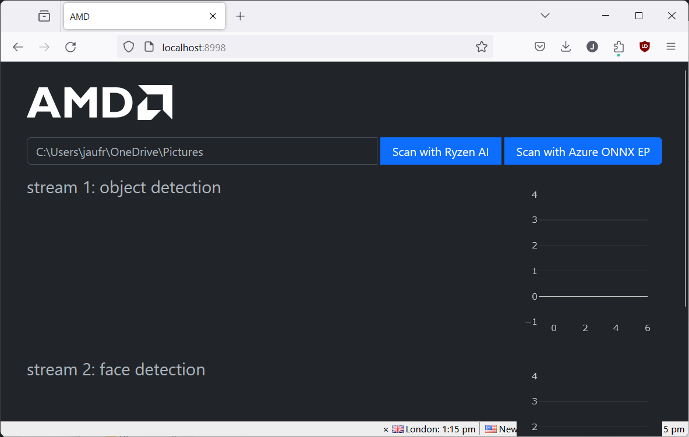
Task: Click the page vertical scrollbar
Action: coord(686,189)
